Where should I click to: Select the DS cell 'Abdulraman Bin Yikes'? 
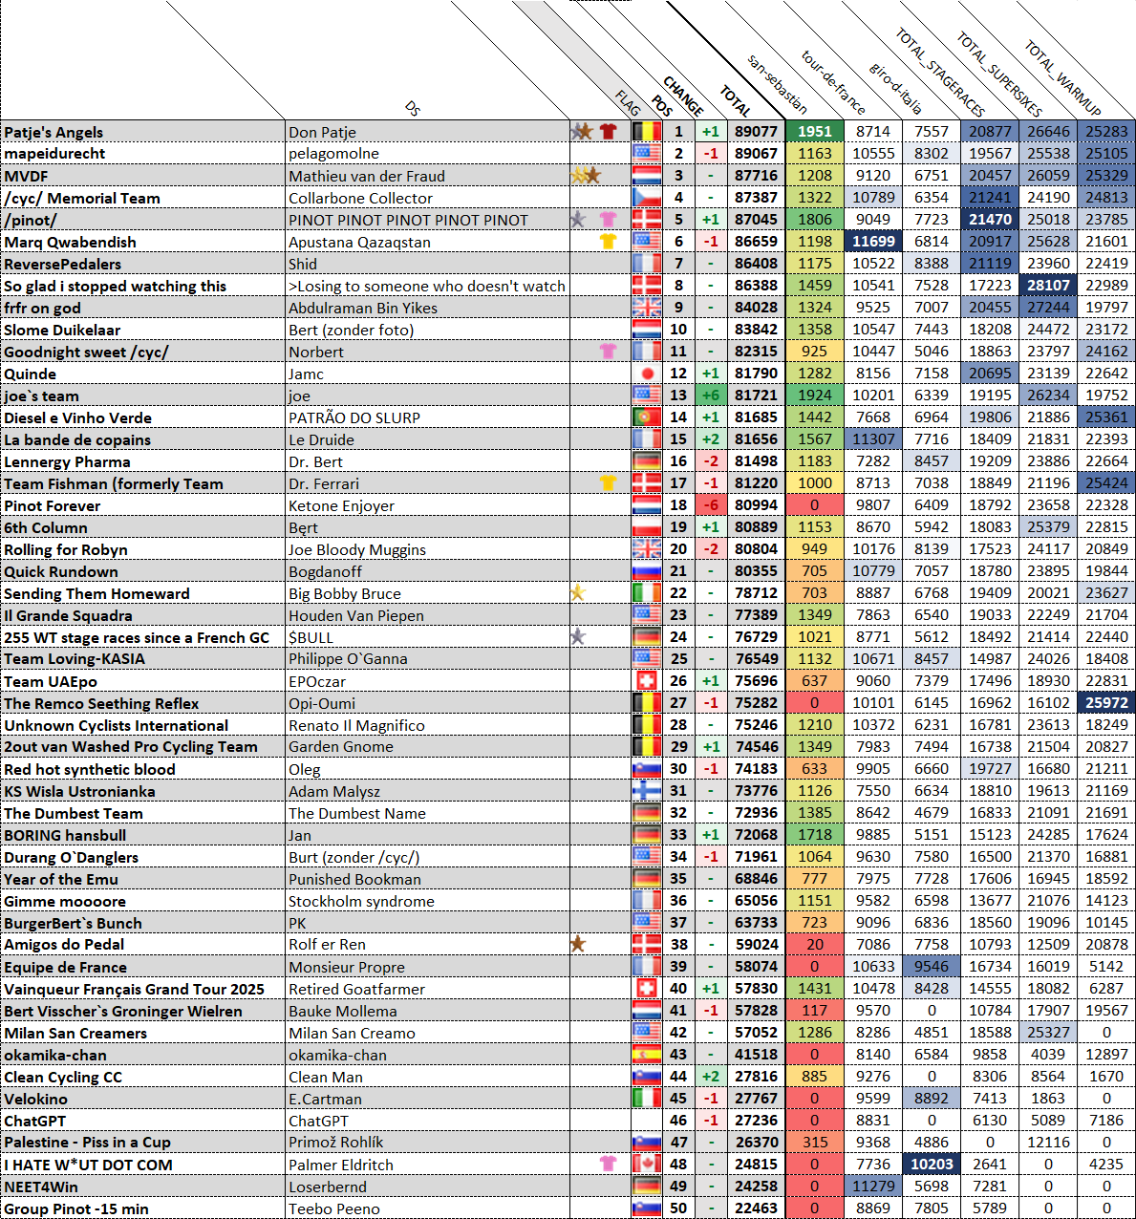pyautogui.click(x=428, y=308)
